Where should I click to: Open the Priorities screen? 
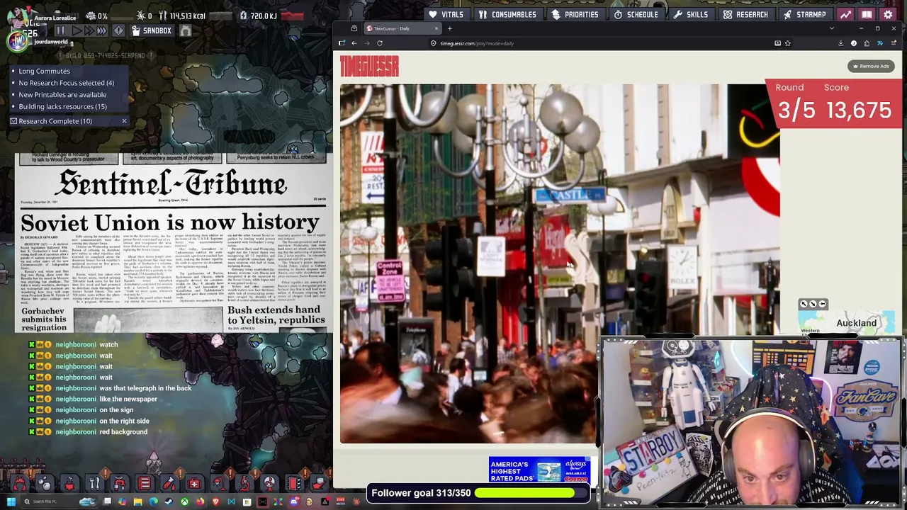575,14
